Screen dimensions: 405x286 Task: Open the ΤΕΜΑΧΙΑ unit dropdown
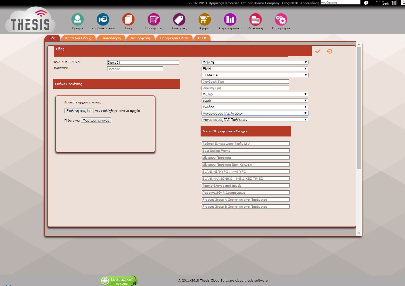click(x=255, y=75)
